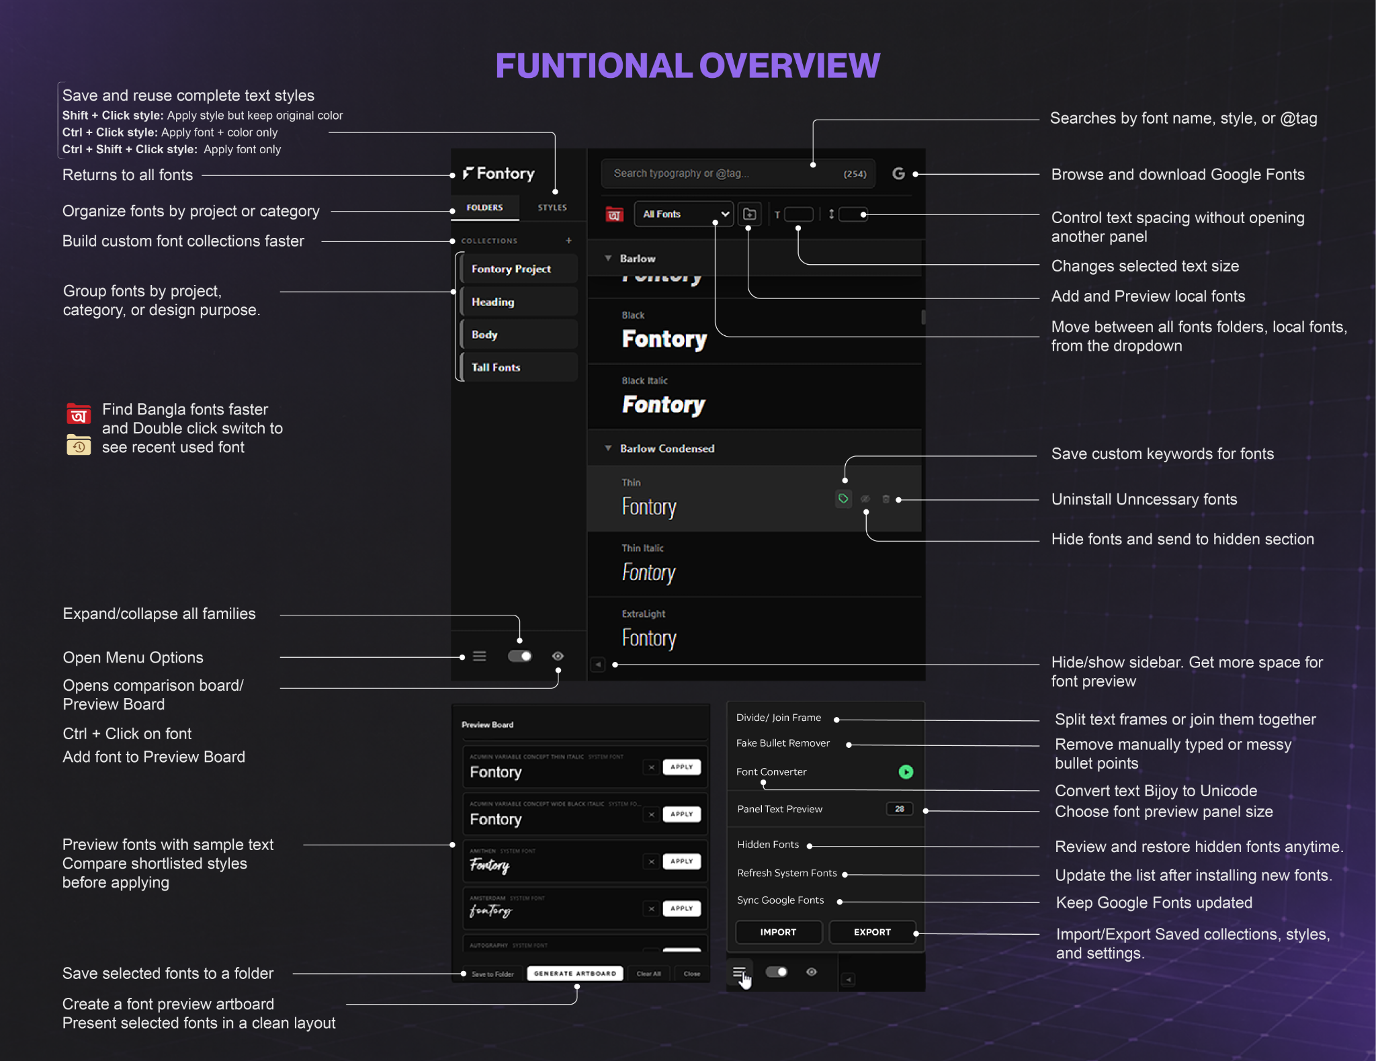Viewport: 1376px width, 1061px height.
Task: Collapse the Barlow family triangle
Action: point(608,258)
